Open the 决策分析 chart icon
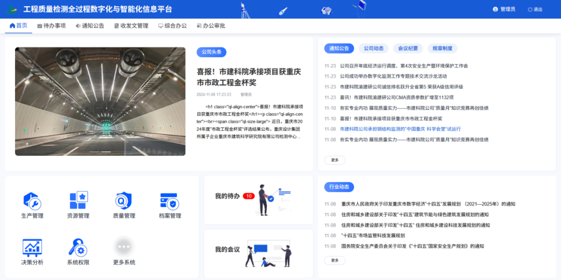Image resolution: width=561 pixels, height=280 pixels. click(x=32, y=247)
